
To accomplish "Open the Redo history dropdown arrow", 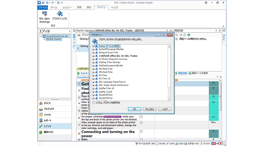I will [55, 3].
